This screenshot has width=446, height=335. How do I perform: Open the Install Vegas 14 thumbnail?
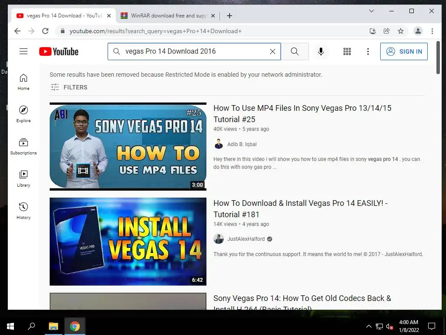pyautogui.click(x=128, y=242)
